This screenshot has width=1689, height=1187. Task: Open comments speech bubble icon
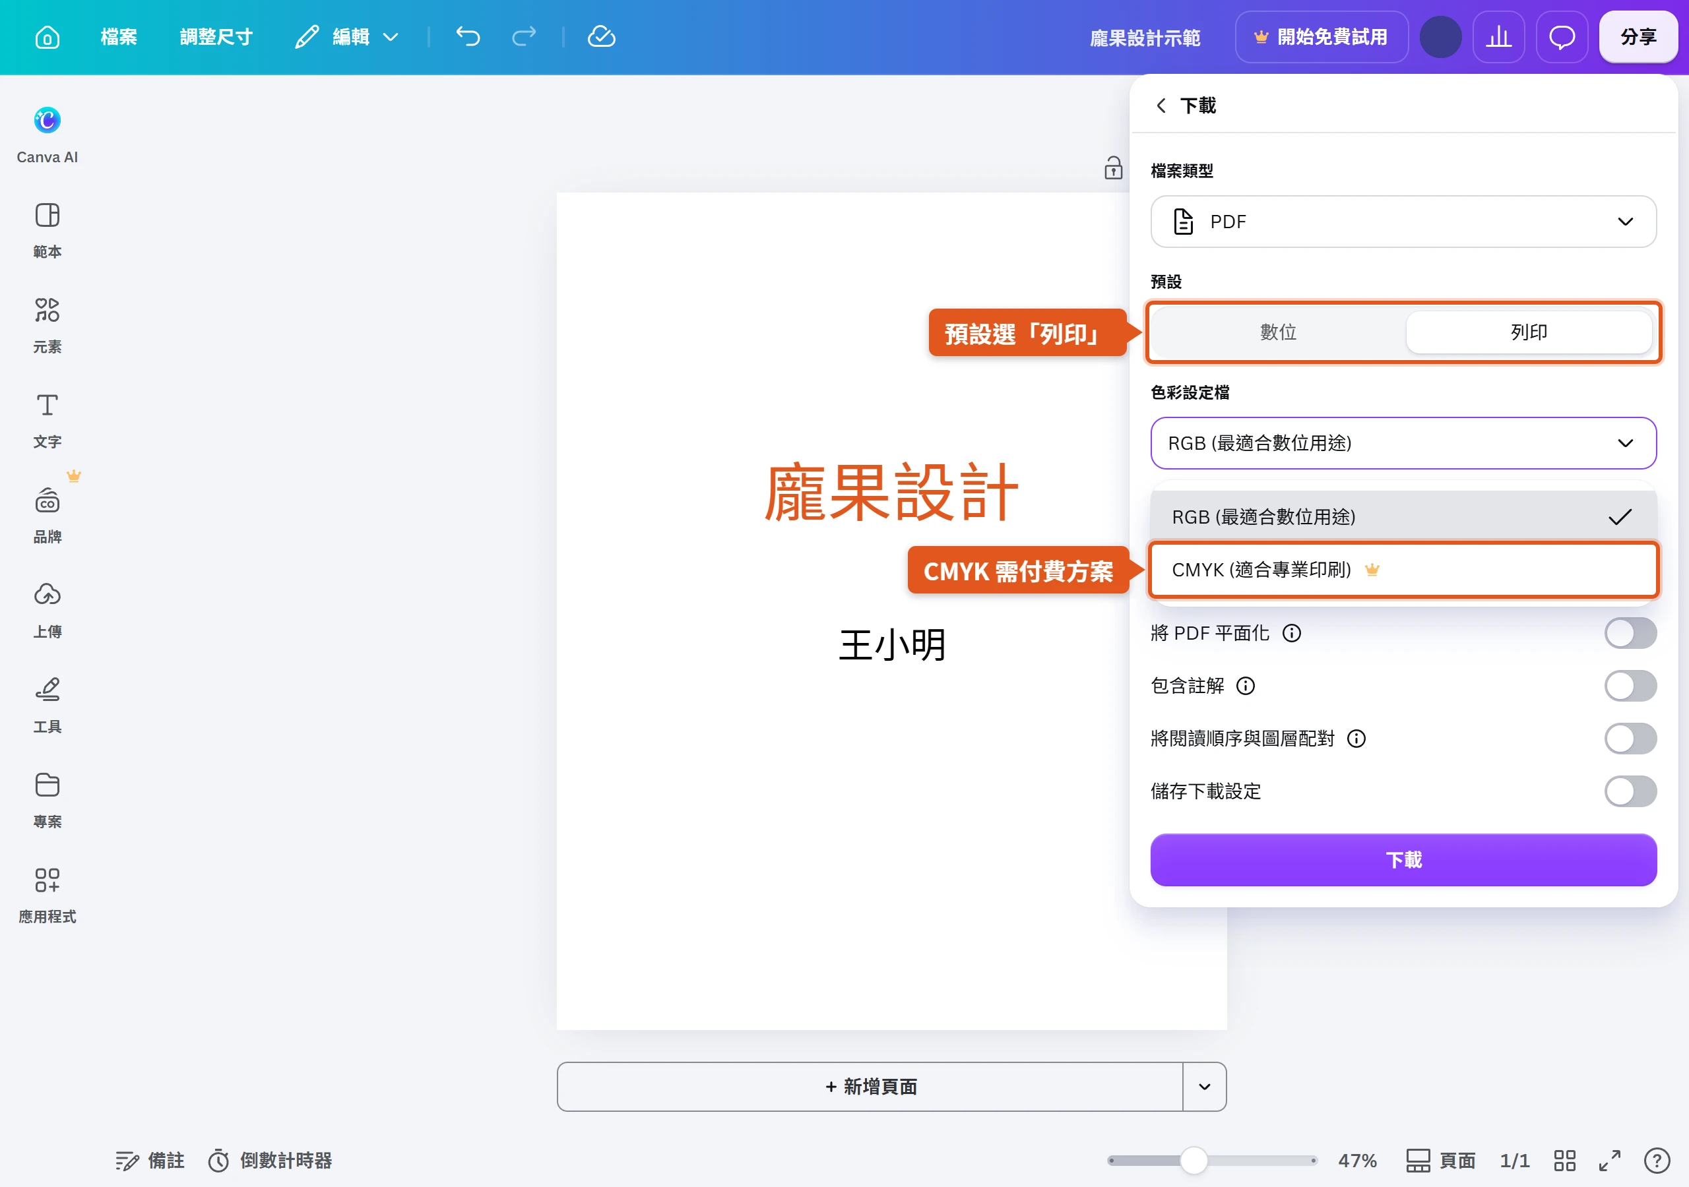coord(1562,37)
